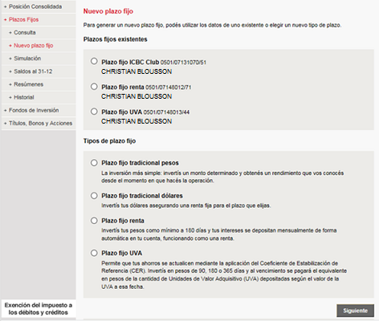
Task: Open Historial sidebar item
Action: [x=39, y=97]
